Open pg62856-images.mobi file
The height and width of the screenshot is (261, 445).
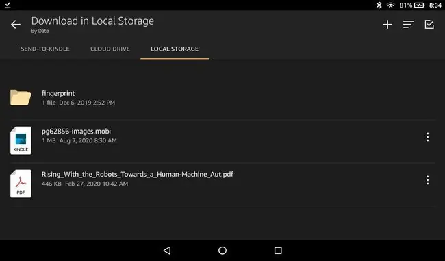[x=76, y=132]
